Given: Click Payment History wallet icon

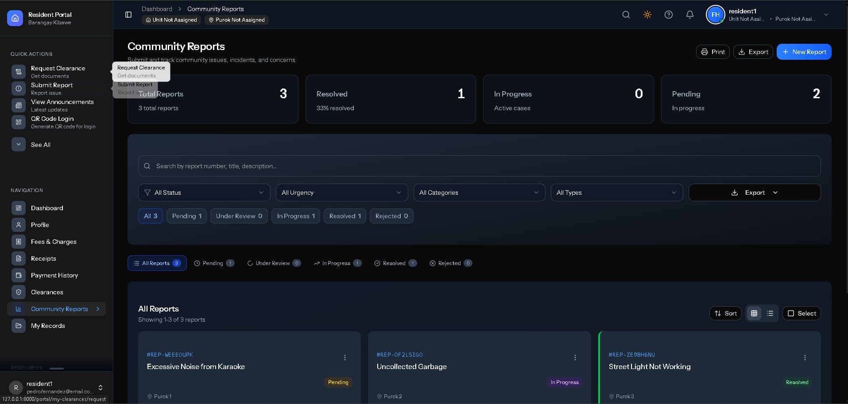Looking at the screenshot, I should pyautogui.click(x=19, y=275).
